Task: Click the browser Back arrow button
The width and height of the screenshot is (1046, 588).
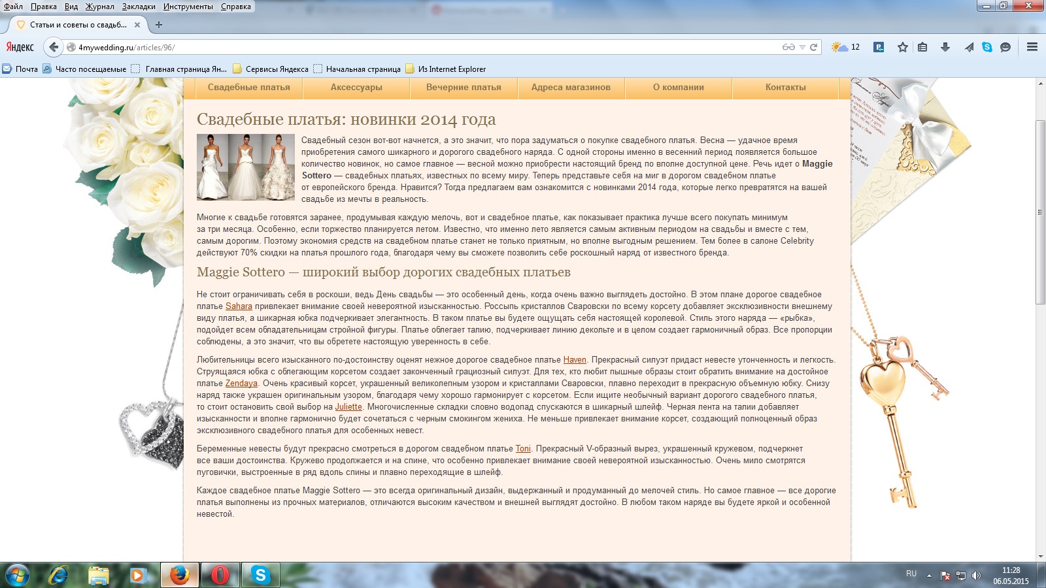Action: pyautogui.click(x=54, y=47)
